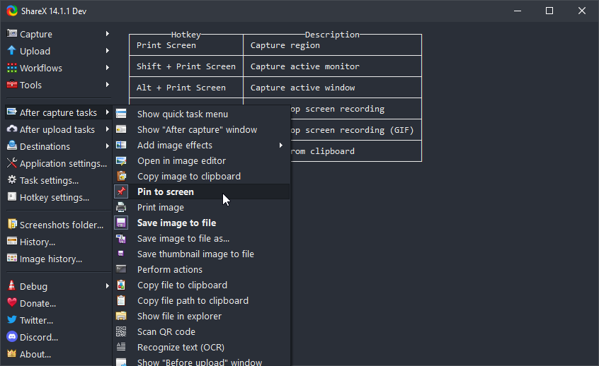Click the Workflows grid icon
Screen dimensions: 599x366
12,68
